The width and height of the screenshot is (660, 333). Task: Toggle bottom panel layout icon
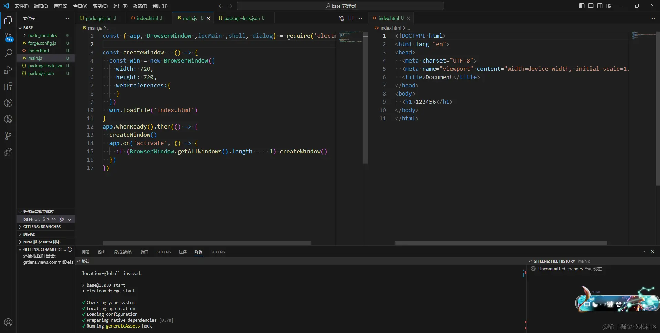(591, 6)
